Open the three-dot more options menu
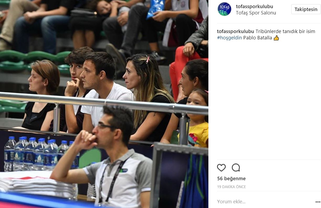The height and width of the screenshot is (208, 321). (318, 202)
